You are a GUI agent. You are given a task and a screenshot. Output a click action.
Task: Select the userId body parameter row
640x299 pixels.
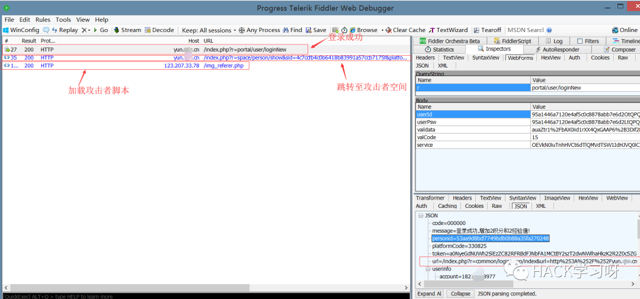point(527,115)
